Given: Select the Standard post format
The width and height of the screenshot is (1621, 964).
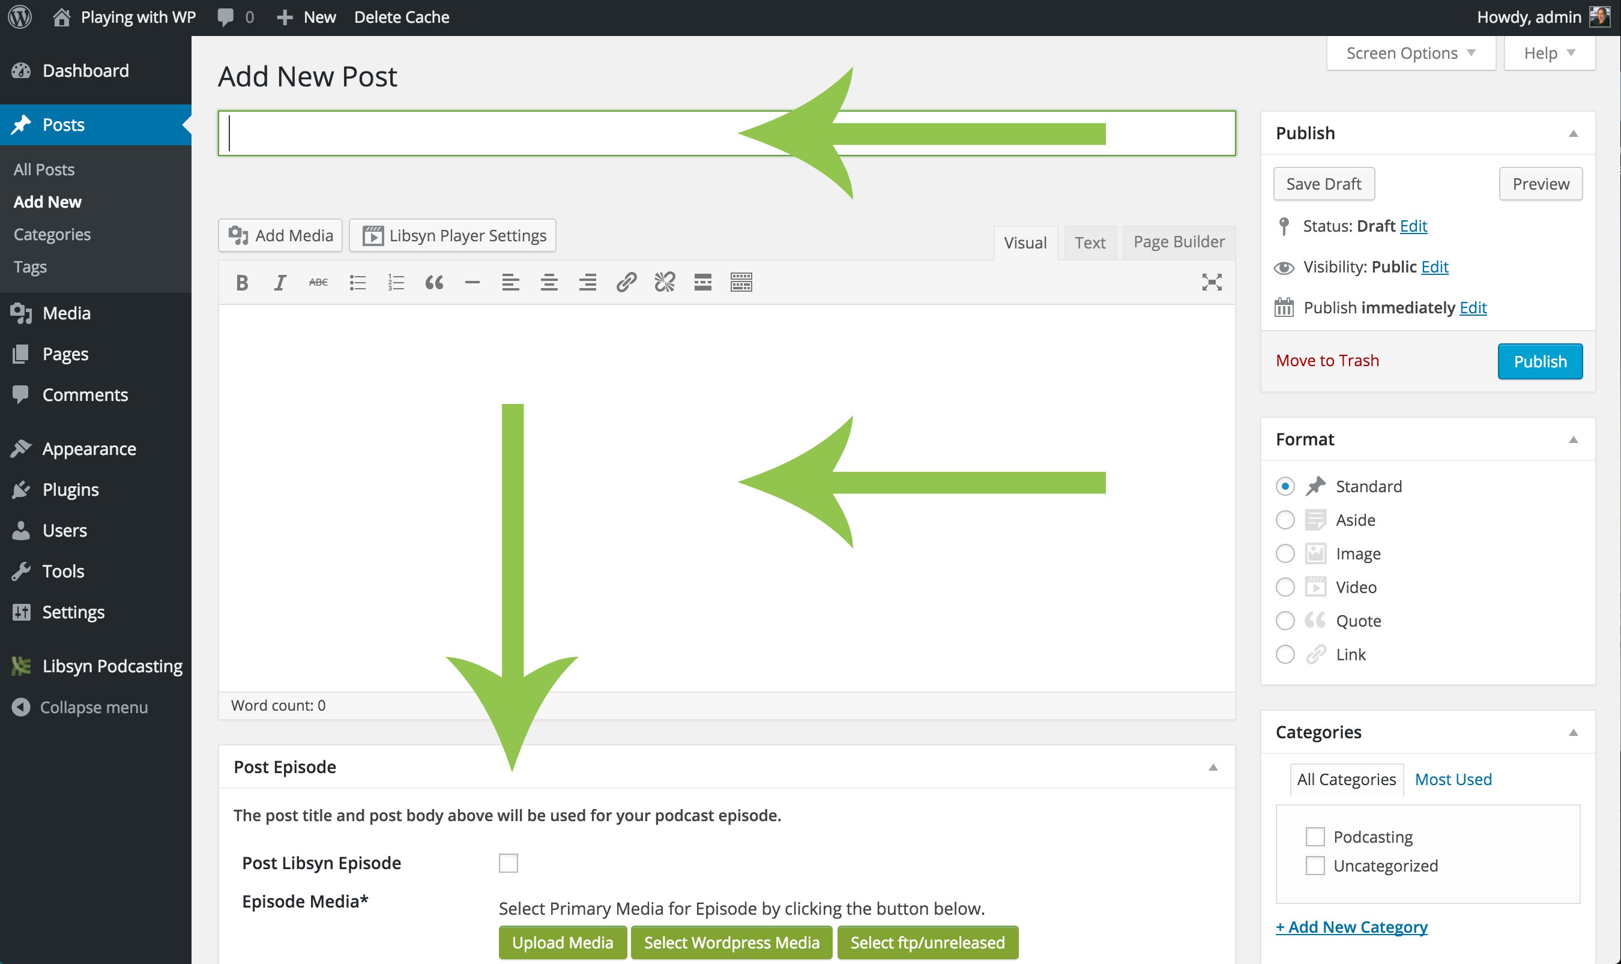Looking at the screenshot, I should pos(1284,486).
